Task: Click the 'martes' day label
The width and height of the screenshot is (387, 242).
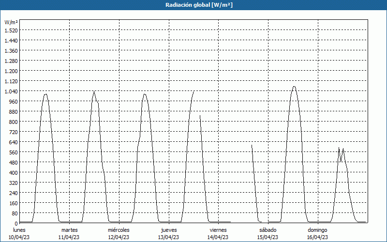Action: point(69,230)
